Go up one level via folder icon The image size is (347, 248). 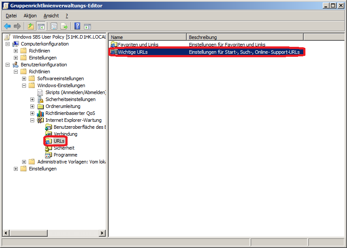click(x=31, y=26)
